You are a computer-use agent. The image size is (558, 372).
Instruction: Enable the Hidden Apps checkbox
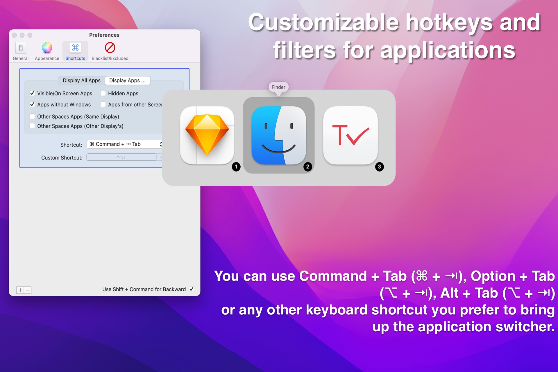click(x=103, y=93)
